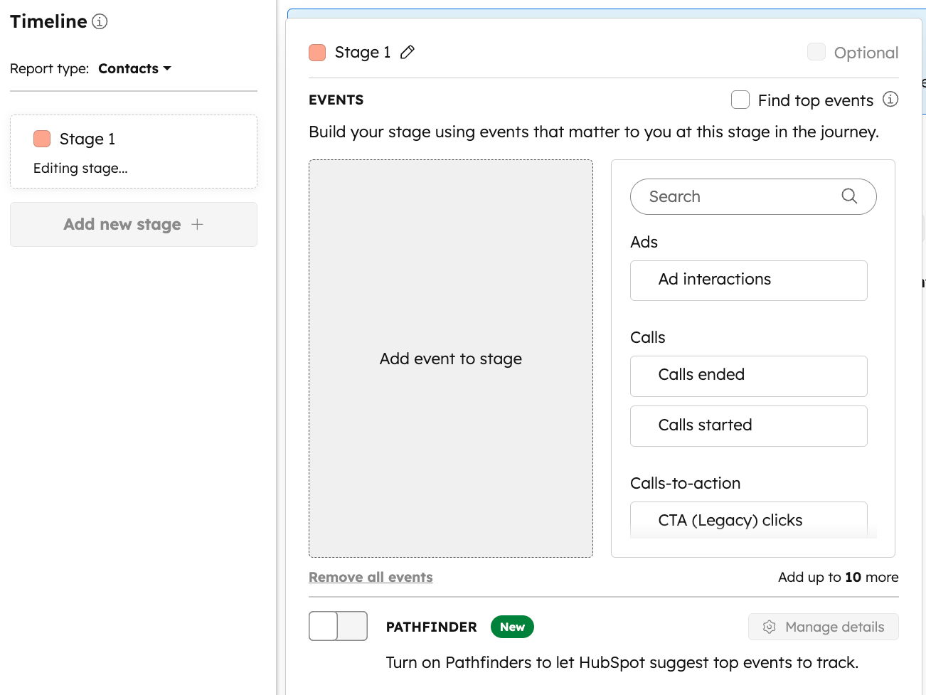Click the search magnifier icon

(849, 196)
